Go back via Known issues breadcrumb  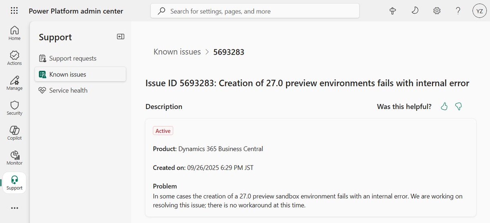[177, 52]
